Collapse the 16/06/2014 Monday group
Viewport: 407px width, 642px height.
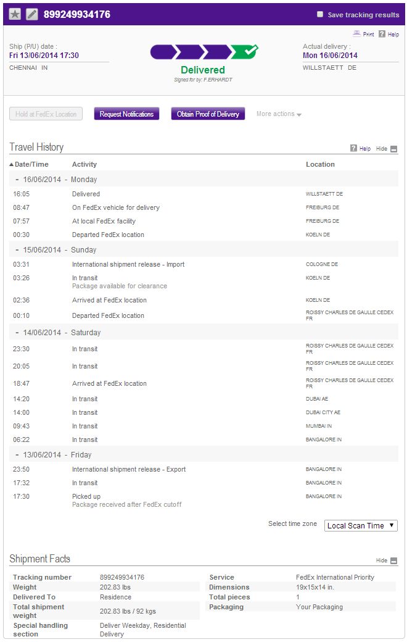(17, 179)
